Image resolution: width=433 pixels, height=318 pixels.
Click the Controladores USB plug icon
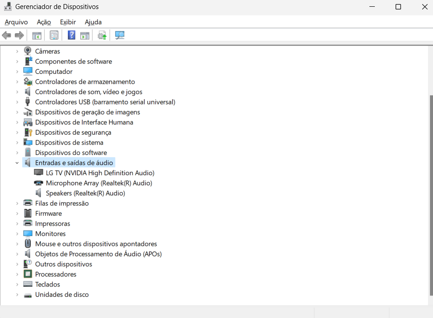tap(28, 102)
